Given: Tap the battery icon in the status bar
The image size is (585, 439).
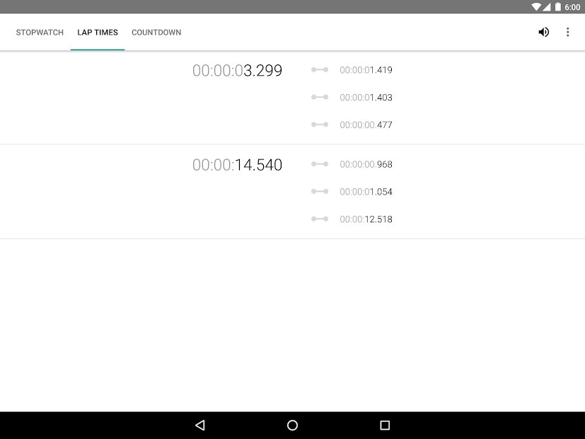Looking at the screenshot, I should pos(556,6).
